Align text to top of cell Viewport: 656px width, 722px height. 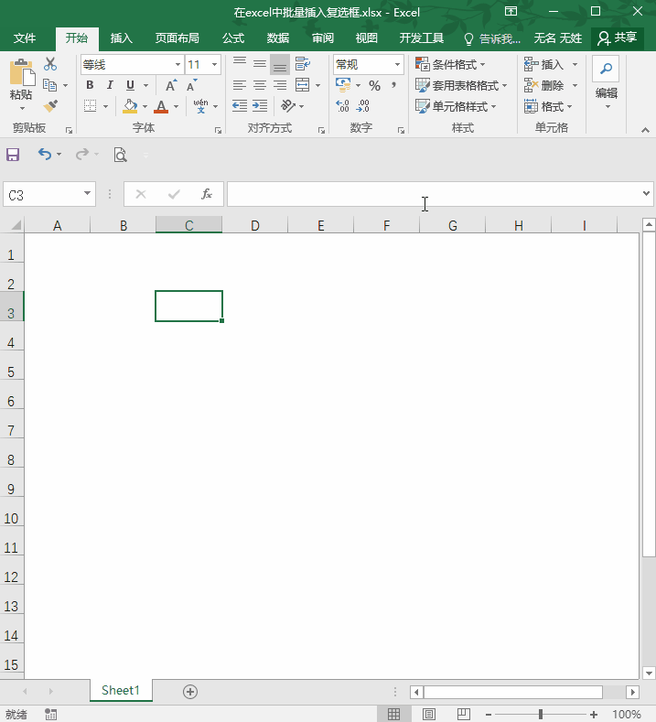240,63
